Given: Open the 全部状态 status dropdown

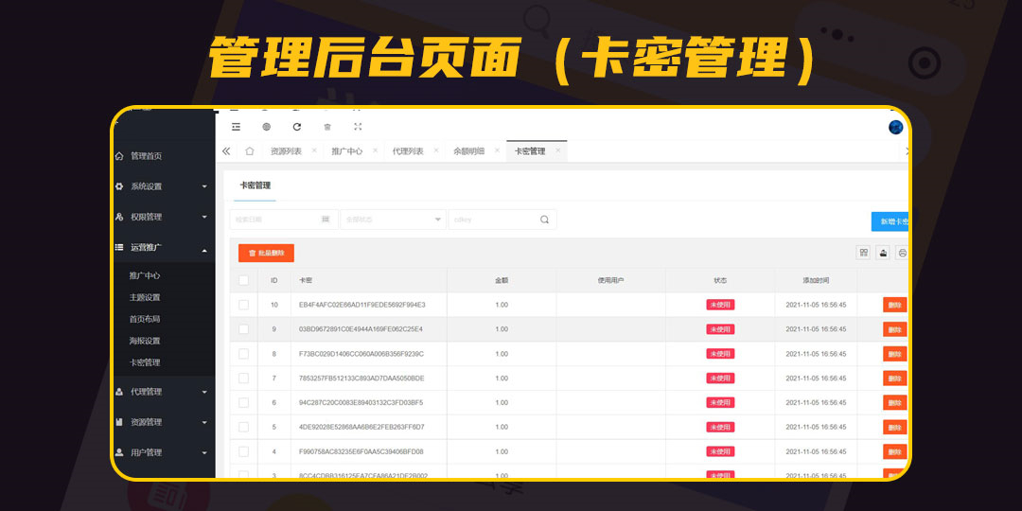Looking at the screenshot, I should click(x=393, y=220).
